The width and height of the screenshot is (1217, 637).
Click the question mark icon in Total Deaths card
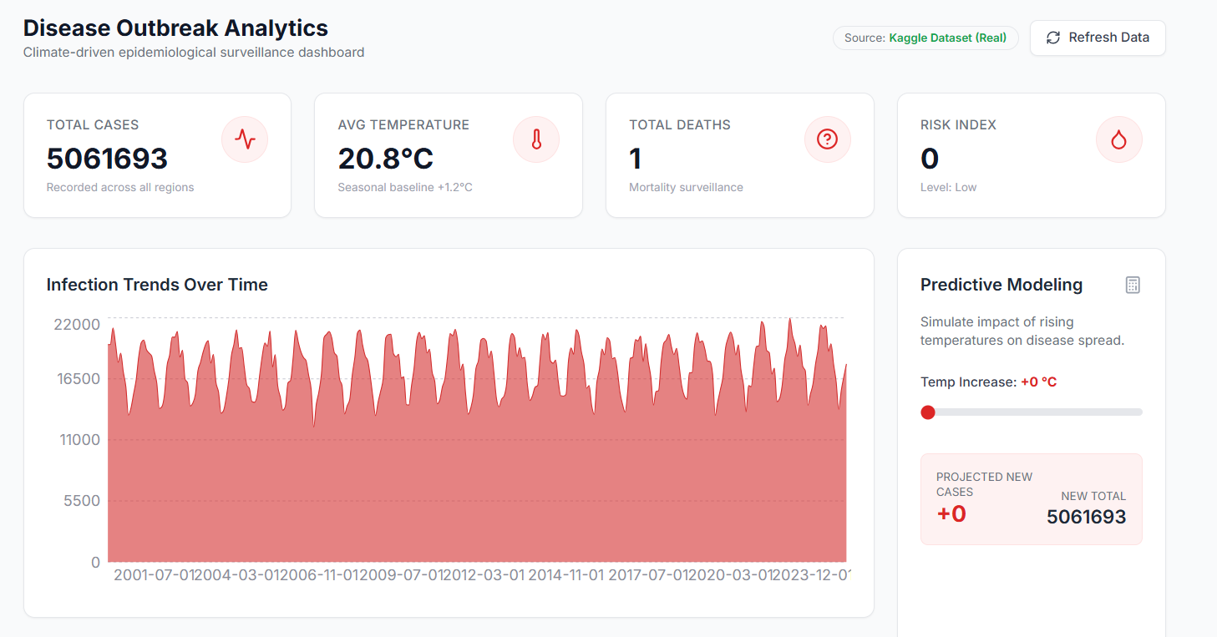(827, 139)
